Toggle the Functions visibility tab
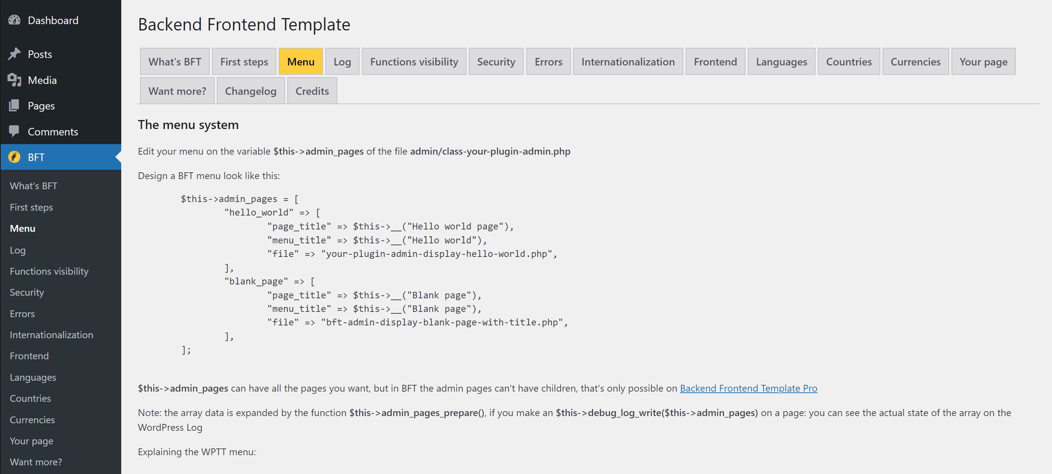 point(413,62)
